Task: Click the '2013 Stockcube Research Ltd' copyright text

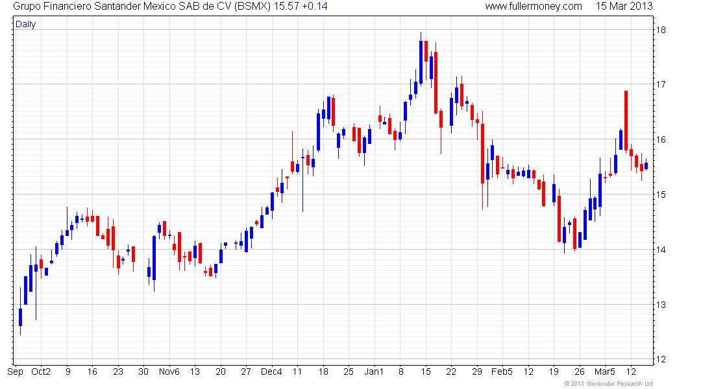Action: [x=608, y=384]
